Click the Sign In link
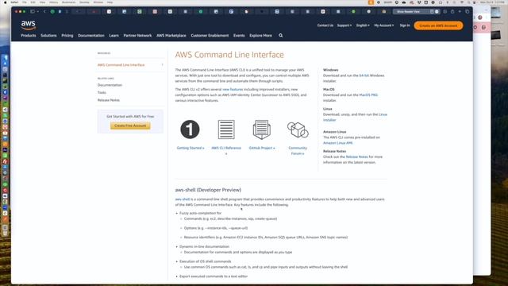 pyautogui.click(x=405, y=25)
